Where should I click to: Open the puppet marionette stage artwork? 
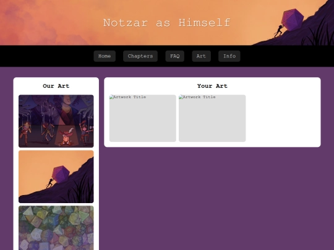(56, 121)
